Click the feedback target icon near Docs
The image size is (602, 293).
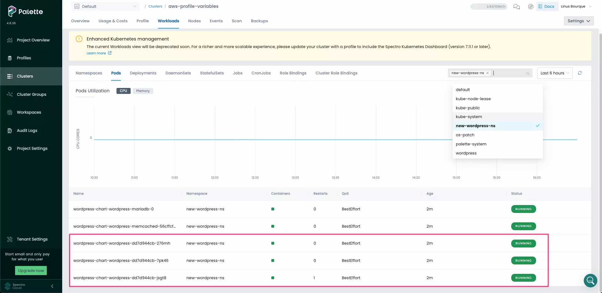(530, 6)
